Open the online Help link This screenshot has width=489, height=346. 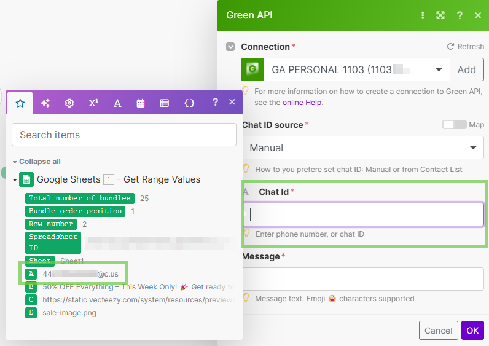click(x=302, y=103)
